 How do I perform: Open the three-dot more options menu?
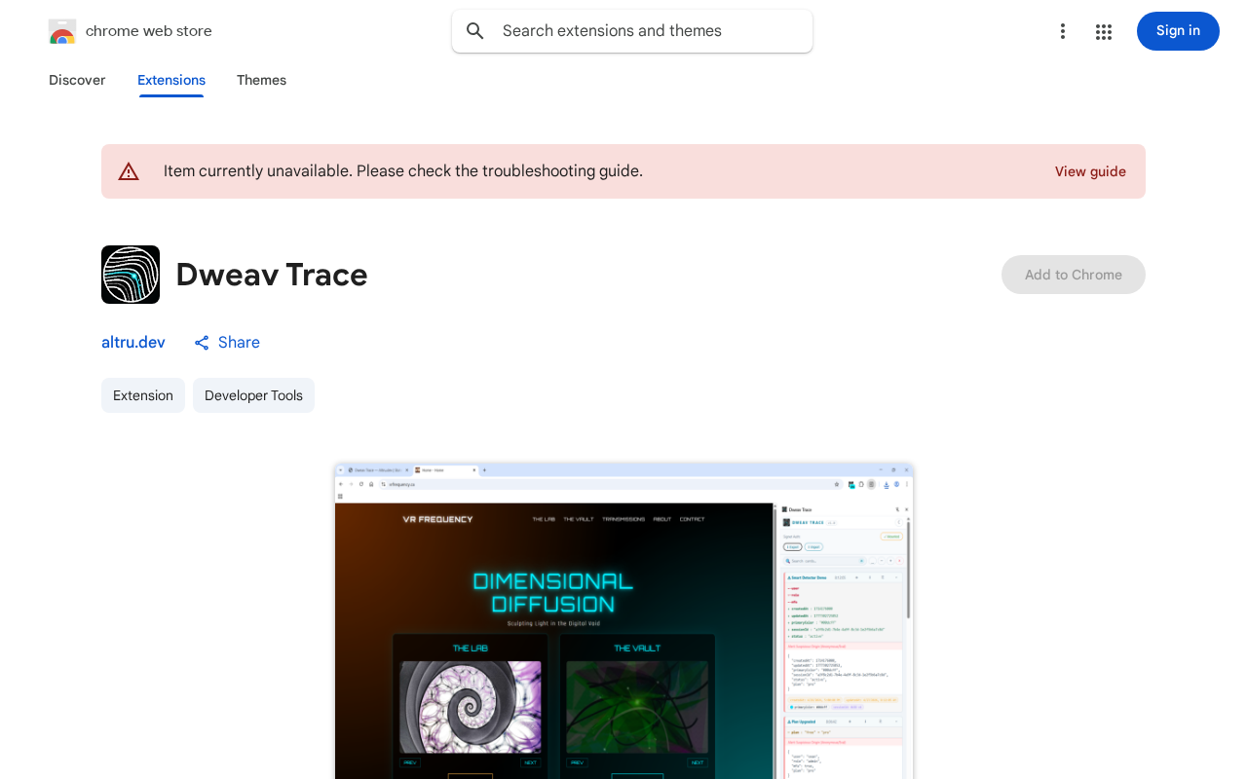coord(1063,31)
